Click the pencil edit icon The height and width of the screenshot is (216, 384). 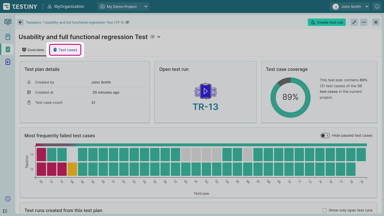pos(354,22)
